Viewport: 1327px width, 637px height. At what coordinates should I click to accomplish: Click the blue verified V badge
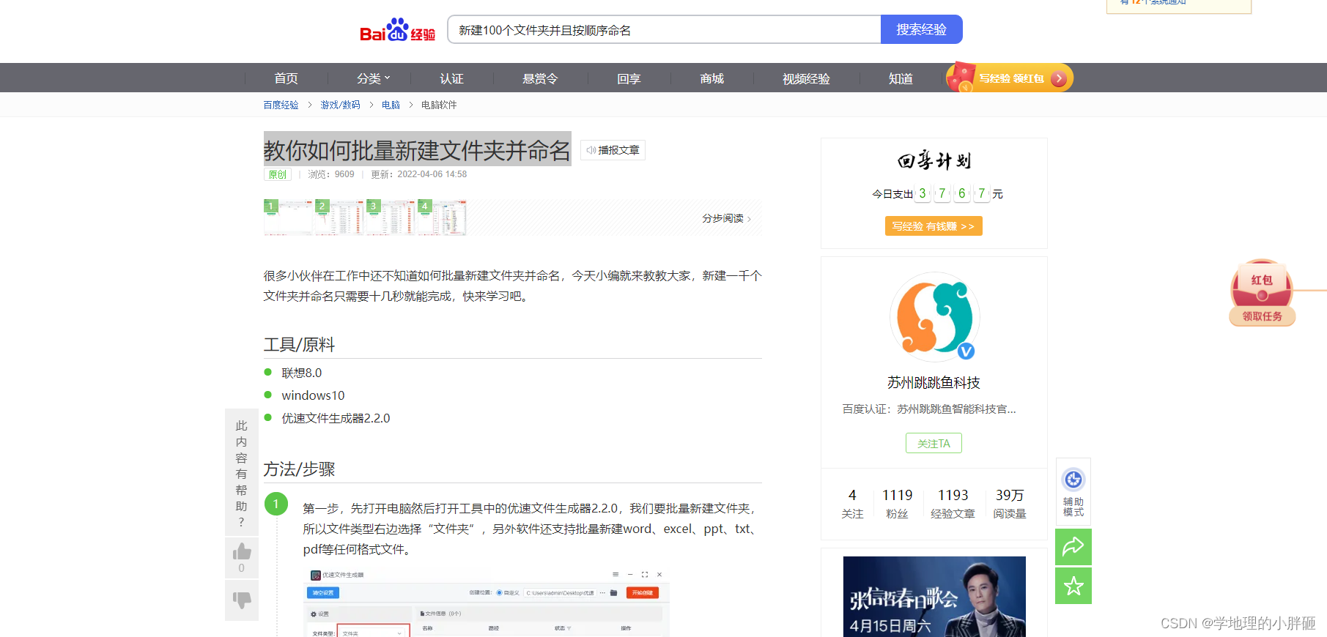point(966,351)
